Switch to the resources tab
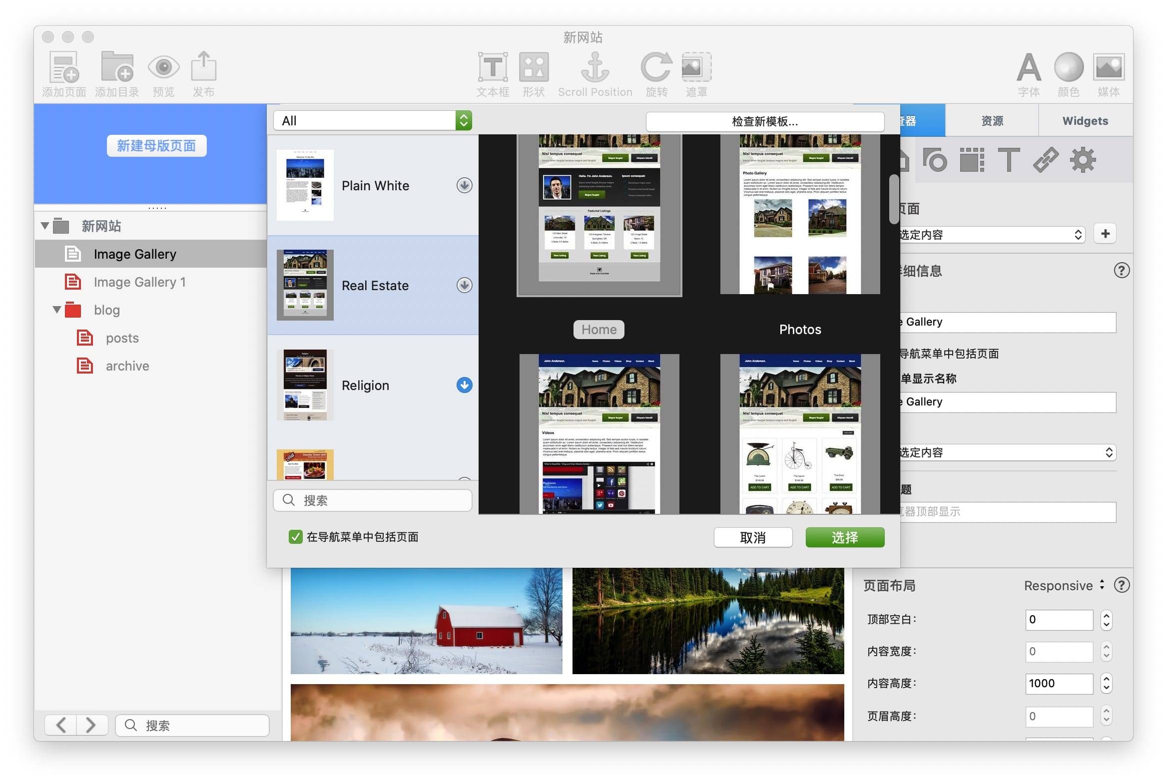The width and height of the screenshot is (1167, 783). pos(992,121)
